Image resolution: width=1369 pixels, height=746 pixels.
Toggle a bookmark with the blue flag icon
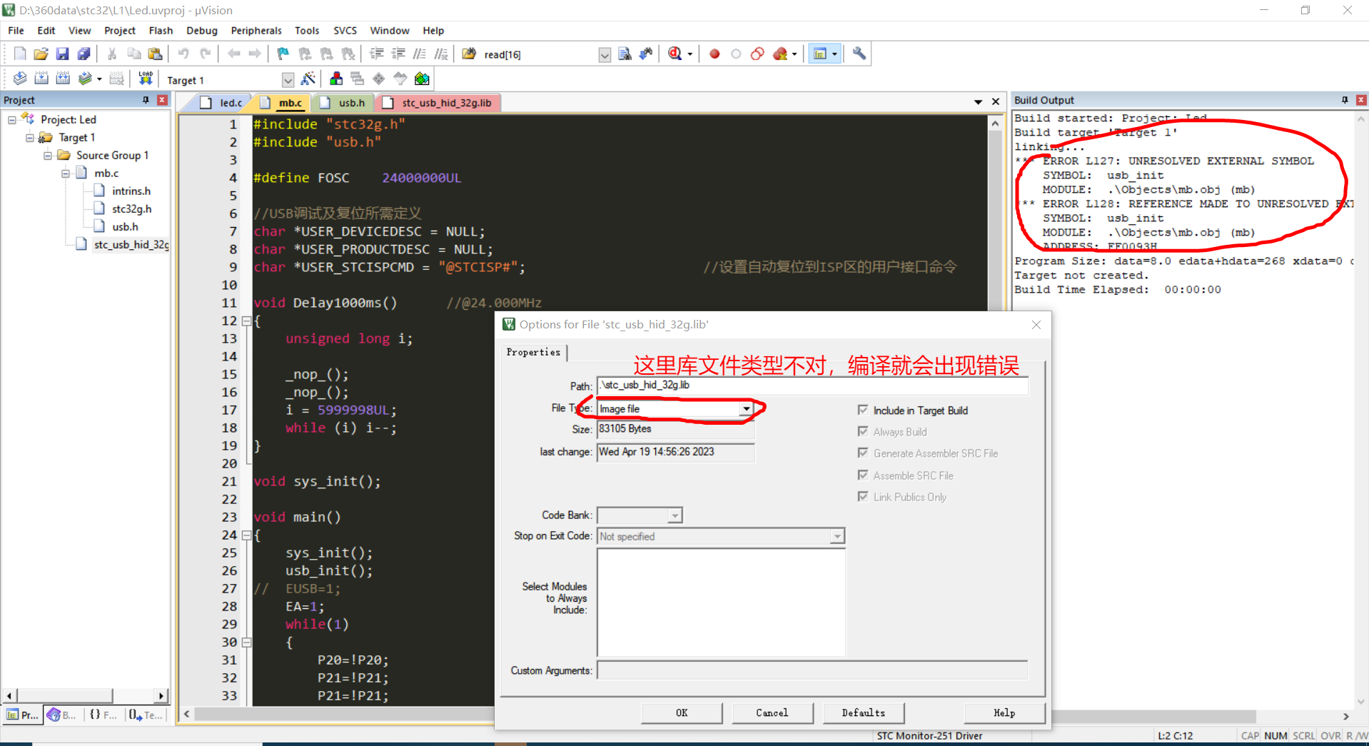pos(283,54)
